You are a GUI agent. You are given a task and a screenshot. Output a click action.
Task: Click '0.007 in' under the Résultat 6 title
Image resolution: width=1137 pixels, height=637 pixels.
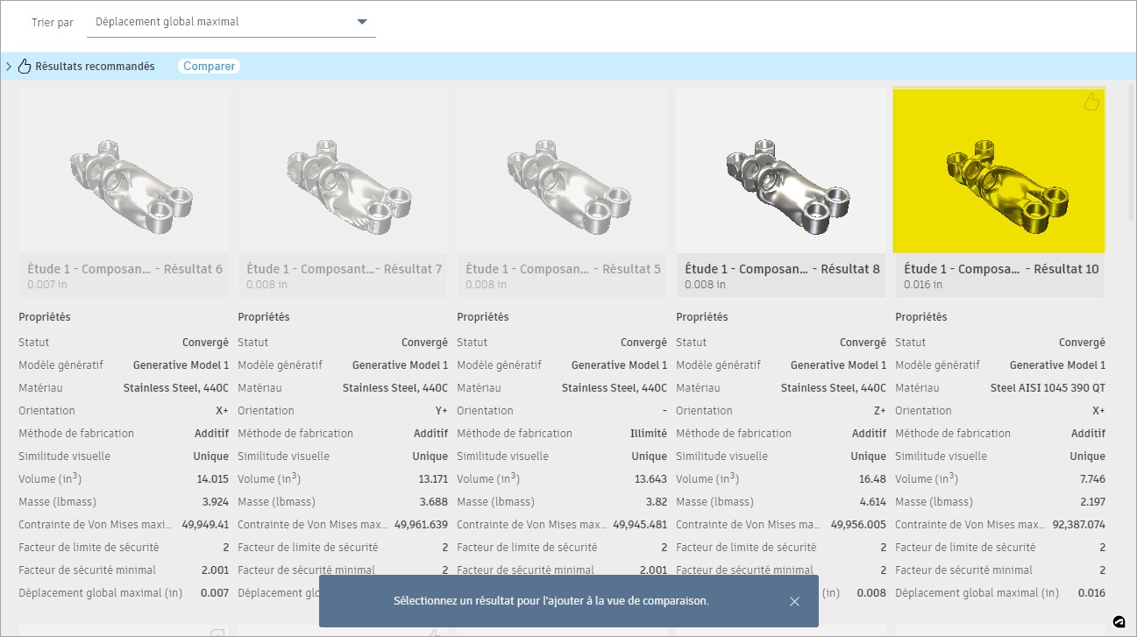click(46, 285)
